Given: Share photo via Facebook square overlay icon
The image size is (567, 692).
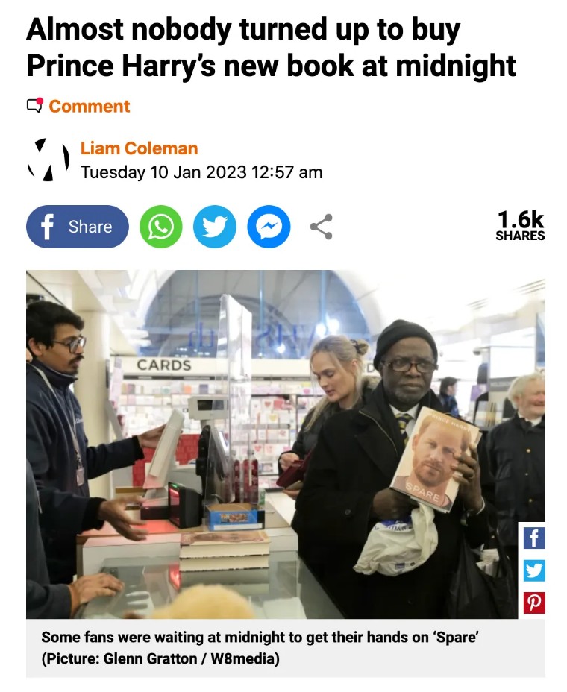Looking at the screenshot, I should [x=534, y=538].
